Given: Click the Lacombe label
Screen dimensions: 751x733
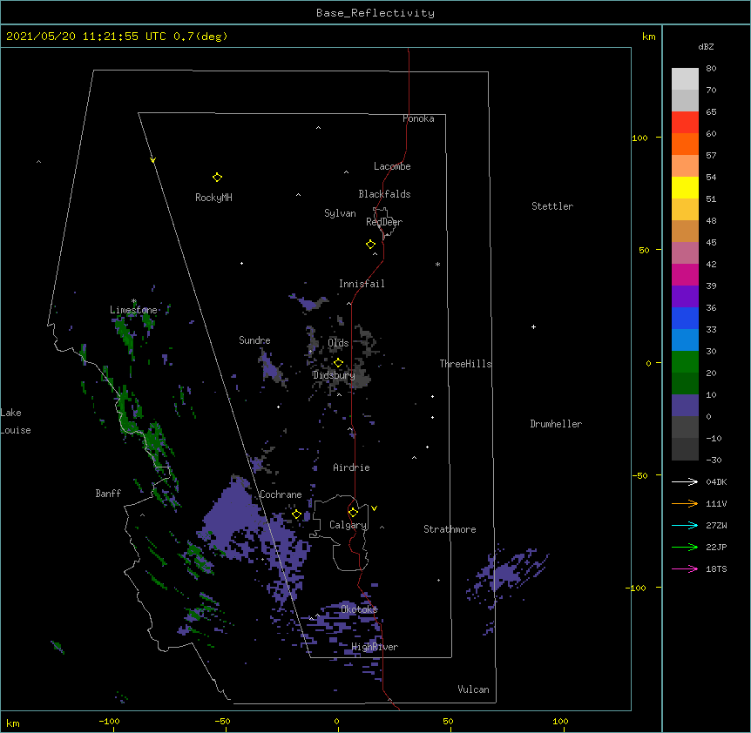Looking at the screenshot, I should pyautogui.click(x=392, y=166).
